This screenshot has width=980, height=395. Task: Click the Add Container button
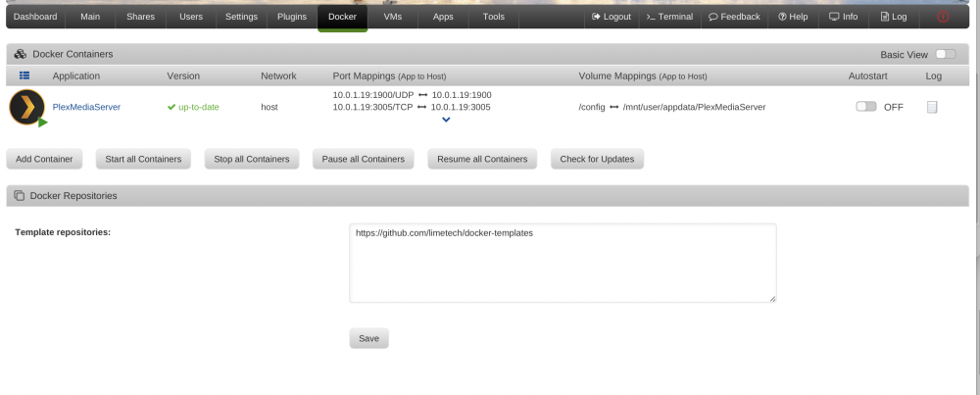pos(44,159)
